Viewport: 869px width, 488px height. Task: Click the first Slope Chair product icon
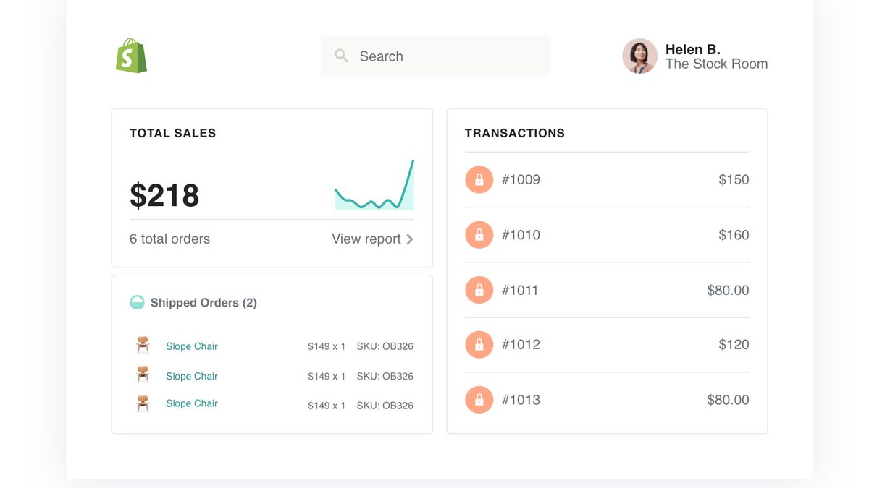pos(142,346)
